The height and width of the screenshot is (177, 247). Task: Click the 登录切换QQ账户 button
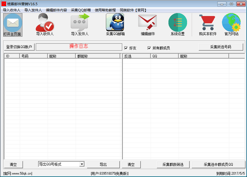pyautogui.click(x=19, y=47)
